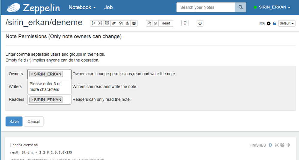Viewport: 299px width, 160px height.
Task: Open the SIRIN_ERKAN user menu
Action: tap(272, 7)
